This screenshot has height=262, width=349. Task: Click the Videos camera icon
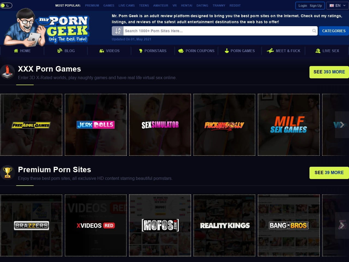click(102, 51)
